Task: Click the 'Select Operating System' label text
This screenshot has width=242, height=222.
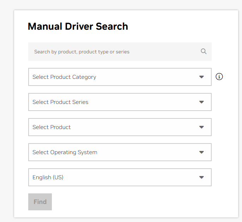Action: pos(65,152)
